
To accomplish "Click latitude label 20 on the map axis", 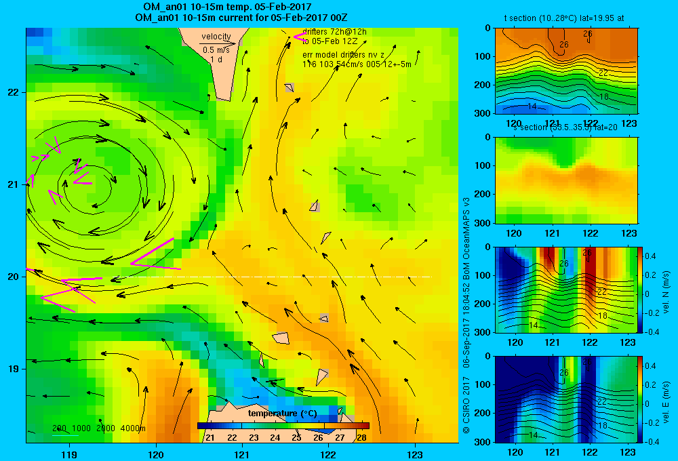I will [x=14, y=277].
